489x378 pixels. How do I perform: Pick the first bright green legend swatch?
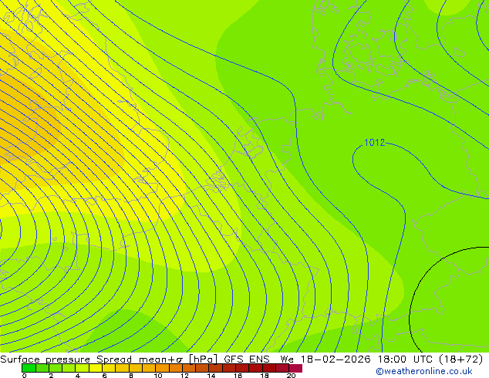click(29, 368)
